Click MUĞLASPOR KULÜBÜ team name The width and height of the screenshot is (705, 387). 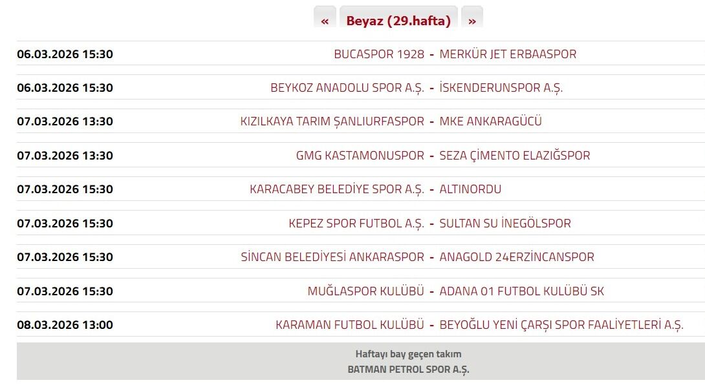[x=366, y=291]
